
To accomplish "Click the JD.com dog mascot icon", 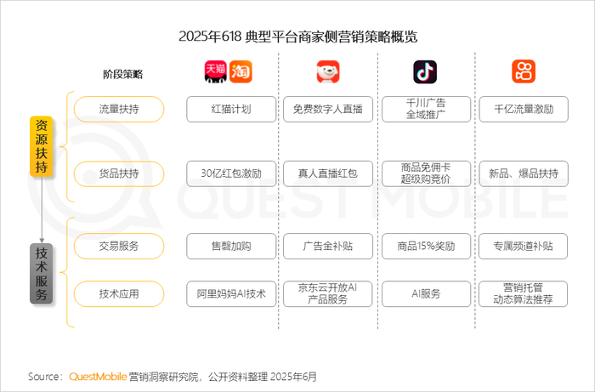I will pyautogui.click(x=328, y=71).
